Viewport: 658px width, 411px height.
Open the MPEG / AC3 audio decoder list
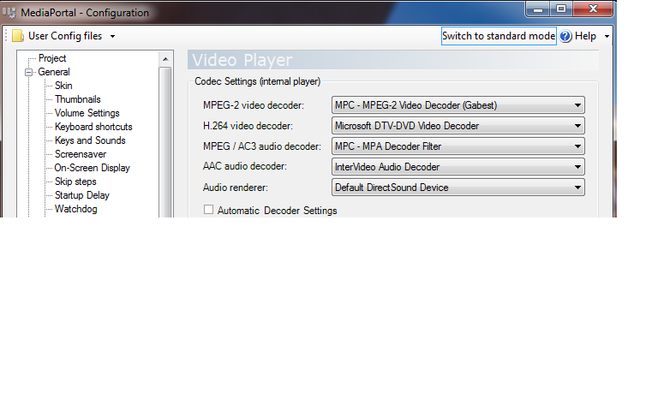pyautogui.click(x=458, y=146)
